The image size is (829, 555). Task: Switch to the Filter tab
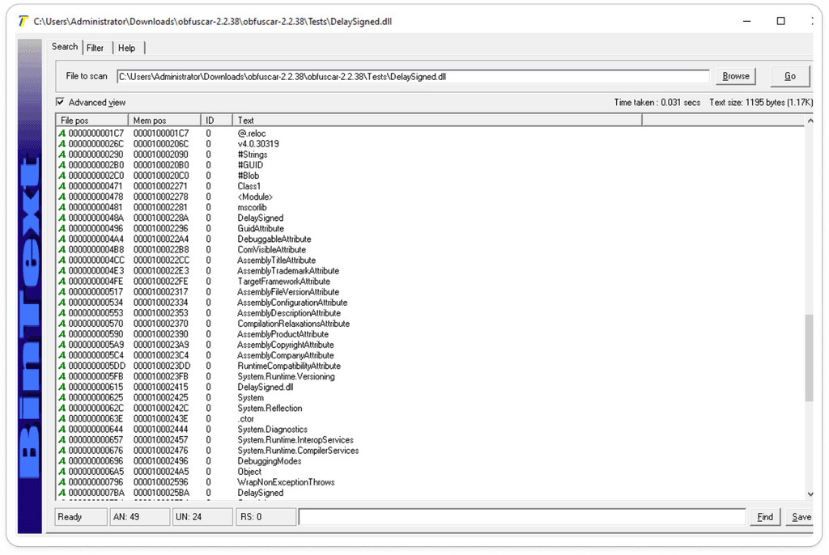(x=96, y=48)
